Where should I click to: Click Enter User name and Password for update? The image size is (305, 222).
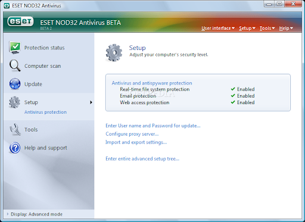click(153, 126)
